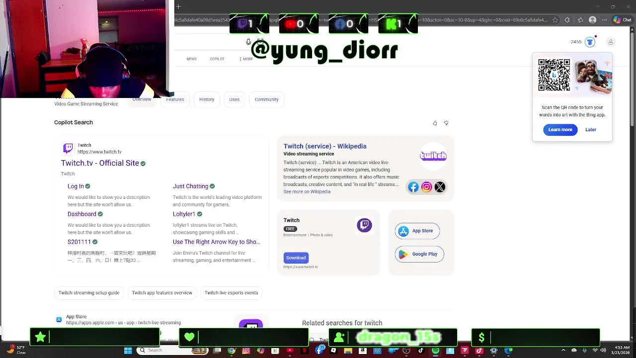Open the Log In sitelink
Image resolution: width=636 pixels, height=358 pixels.
76,186
